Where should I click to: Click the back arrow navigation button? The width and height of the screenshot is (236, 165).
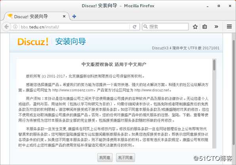pos(6,27)
